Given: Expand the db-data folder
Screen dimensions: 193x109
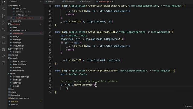Looking at the screenshot, I should 15,55.
